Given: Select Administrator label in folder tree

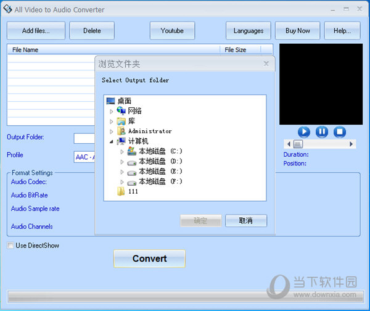Looking at the screenshot, I should point(150,131).
